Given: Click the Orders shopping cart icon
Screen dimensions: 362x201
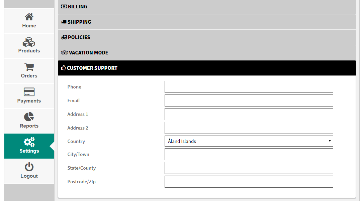Looking at the screenshot, I should [x=29, y=67].
